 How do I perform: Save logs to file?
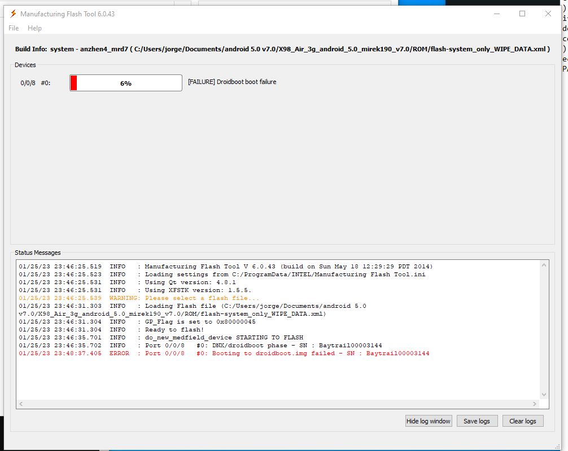(x=477, y=421)
